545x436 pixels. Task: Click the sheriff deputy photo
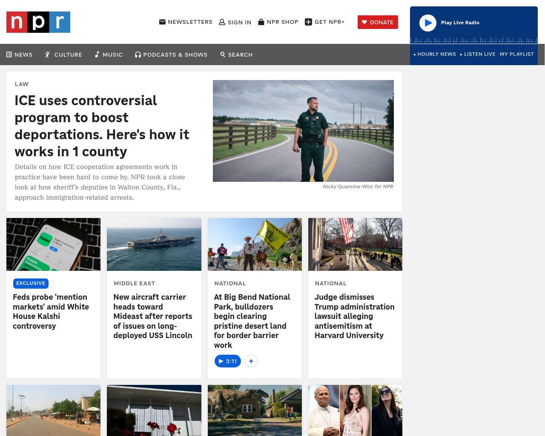coord(303,131)
